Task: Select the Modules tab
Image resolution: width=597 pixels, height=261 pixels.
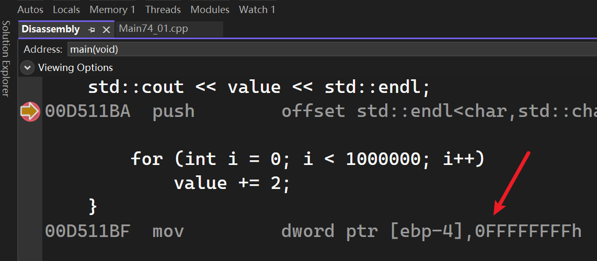Action: [x=210, y=9]
